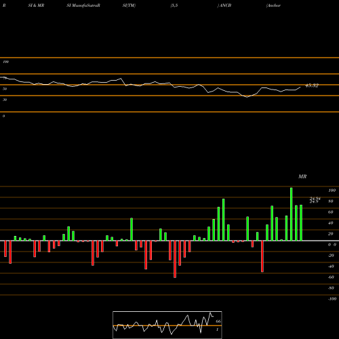Click the 66 value in mini chart

218,321
